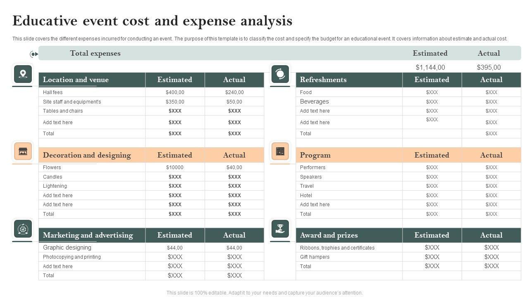
Task: Select the 'Marketing and advertising' table header
Action: (88, 235)
